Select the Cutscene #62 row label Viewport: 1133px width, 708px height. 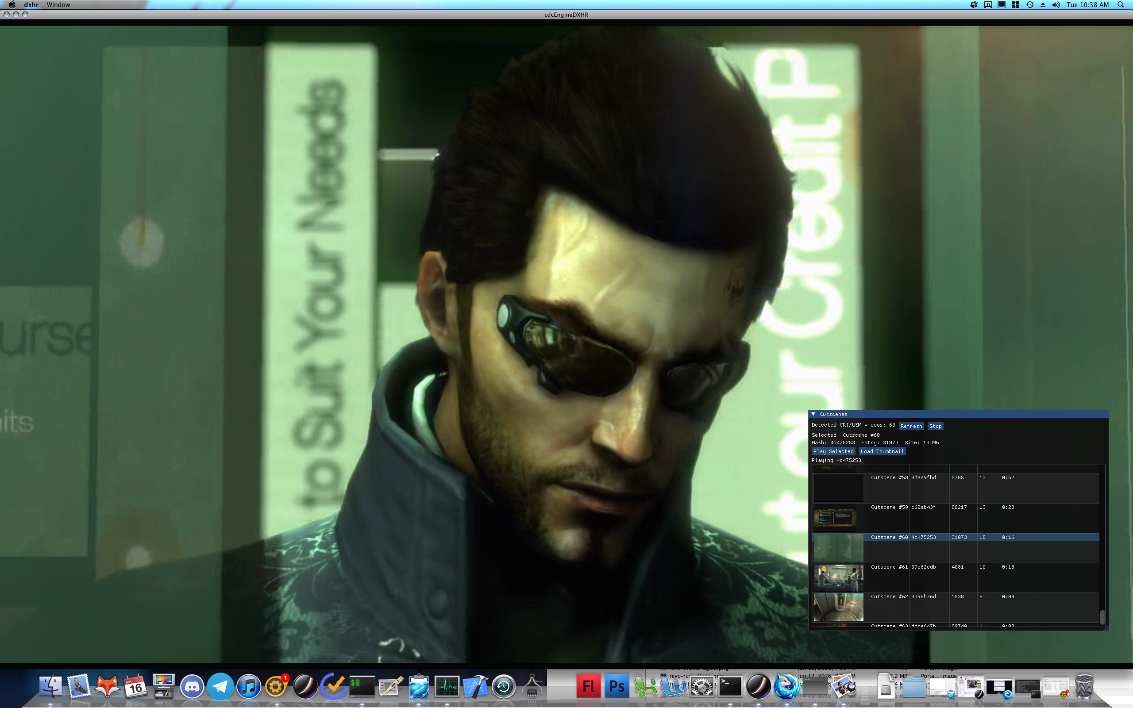point(889,596)
